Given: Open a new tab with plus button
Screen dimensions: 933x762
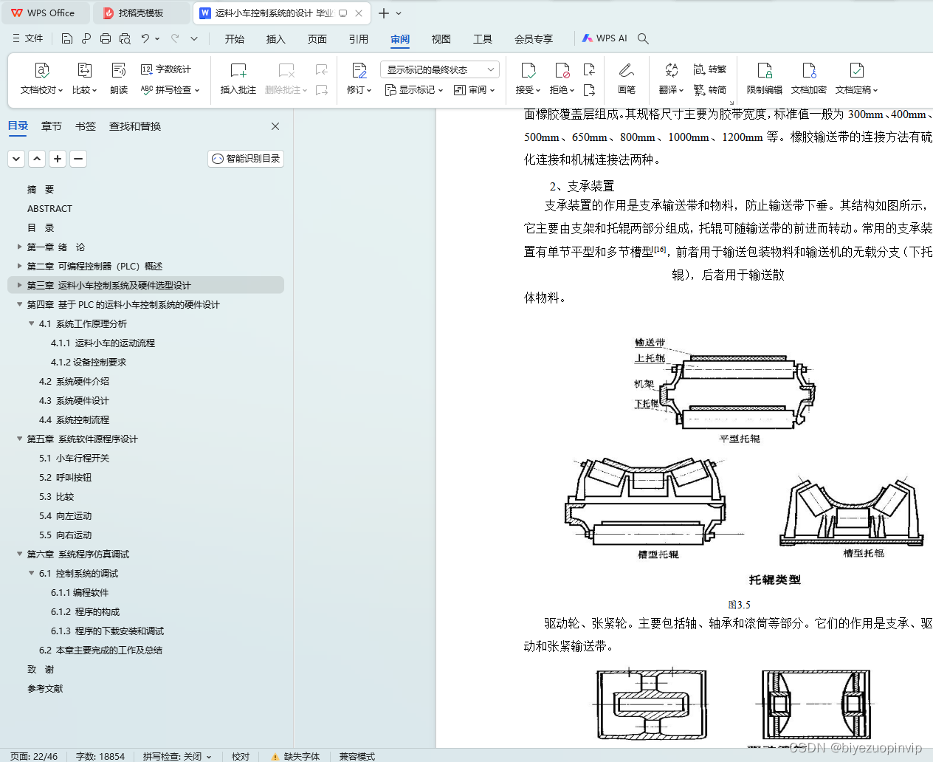Looking at the screenshot, I should [x=383, y=13].
